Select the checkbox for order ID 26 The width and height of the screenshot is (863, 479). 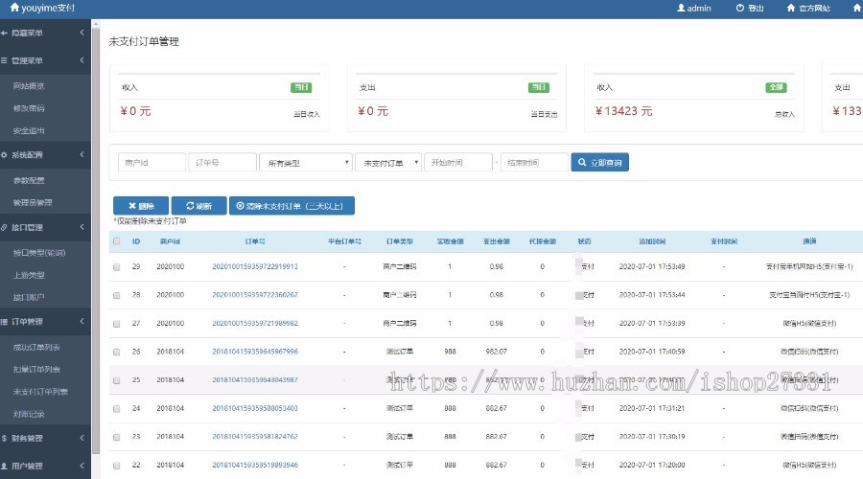(x=117, y=352)
